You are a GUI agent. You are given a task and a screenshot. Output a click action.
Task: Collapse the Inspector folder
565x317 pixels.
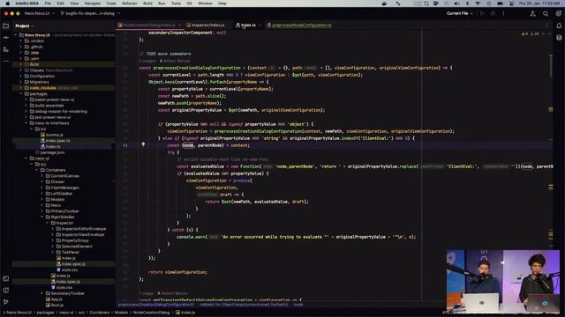point(47,223)
